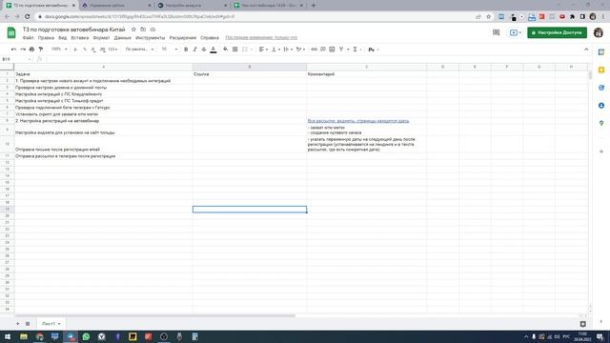Reload the page in browser
This screenshot has width=610, height=343.
[28, 17]
